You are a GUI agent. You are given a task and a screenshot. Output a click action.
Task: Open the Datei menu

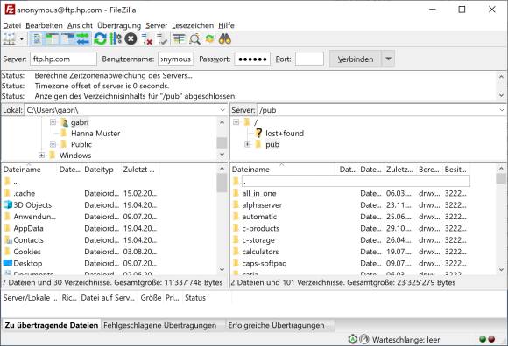[12, 25]
